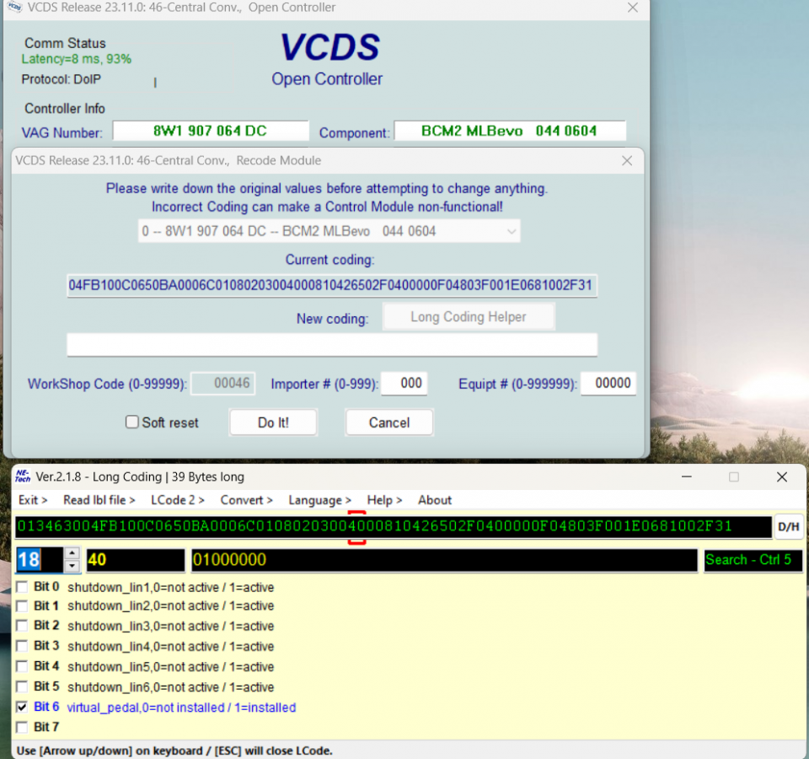Click inside the New coding input field
This screenshot has height=759, width=809.
331,344
